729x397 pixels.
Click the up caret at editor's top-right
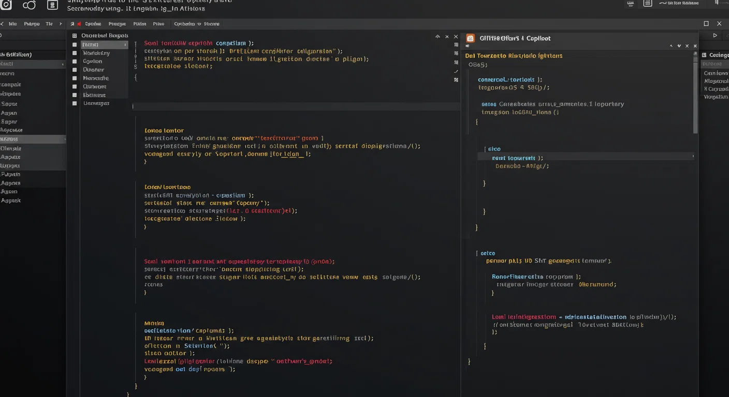pos(438,37)
